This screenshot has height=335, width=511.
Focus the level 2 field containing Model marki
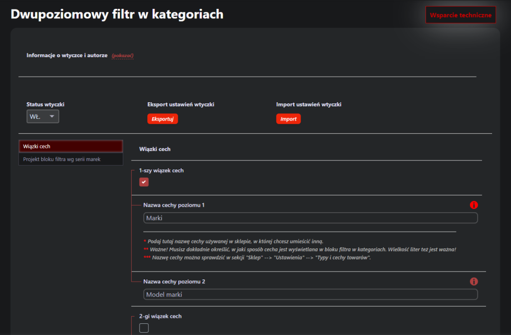310,294
